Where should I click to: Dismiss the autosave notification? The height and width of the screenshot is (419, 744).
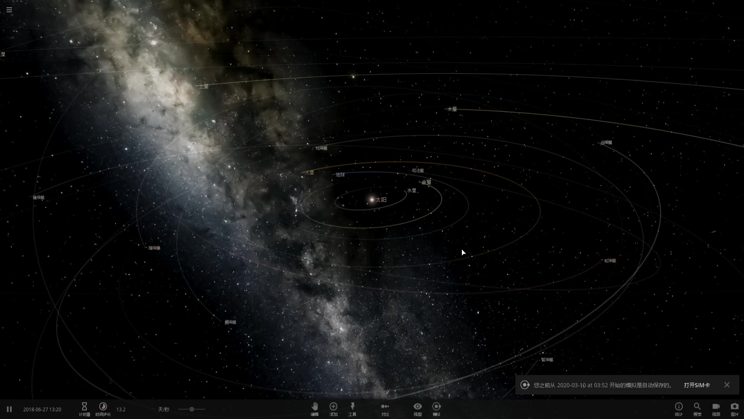(x=727, y=385)
